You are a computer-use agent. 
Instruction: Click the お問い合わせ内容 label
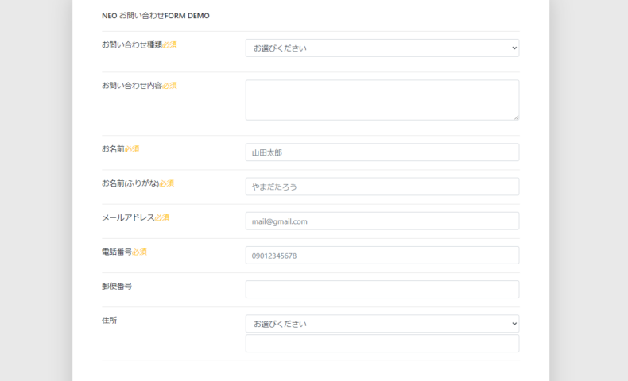pos(132,86)
